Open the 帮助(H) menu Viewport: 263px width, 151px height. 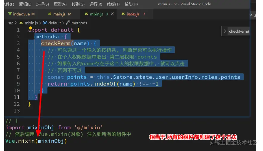pyautogui.click(x=131, y=4)
